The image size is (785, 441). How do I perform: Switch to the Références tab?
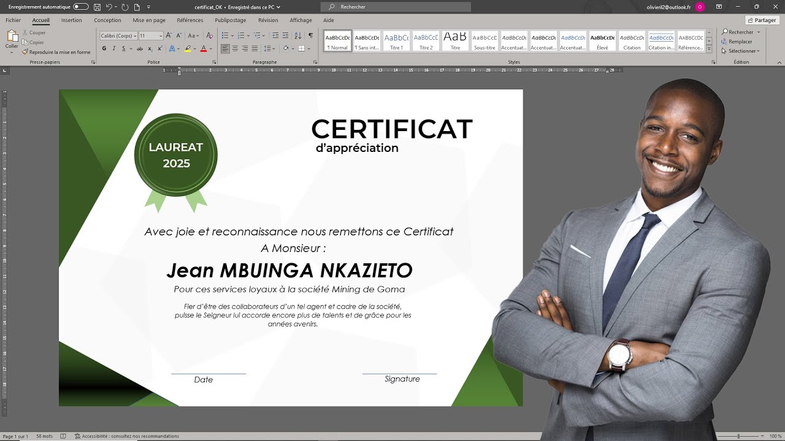[x=190, y=20]
